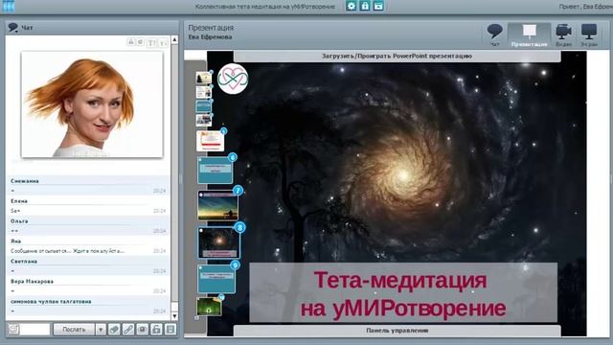This screenshot has height=345, width=613.
Task: Click the Привет, Ева greeting at top-right
Action: pos(585,7)
